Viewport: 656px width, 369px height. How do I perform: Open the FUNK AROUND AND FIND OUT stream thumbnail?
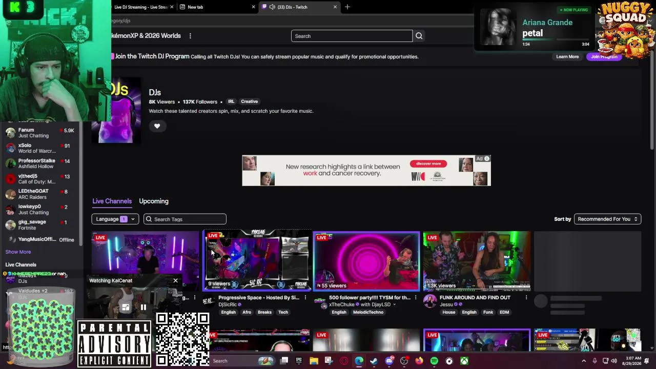click(477, 261)
